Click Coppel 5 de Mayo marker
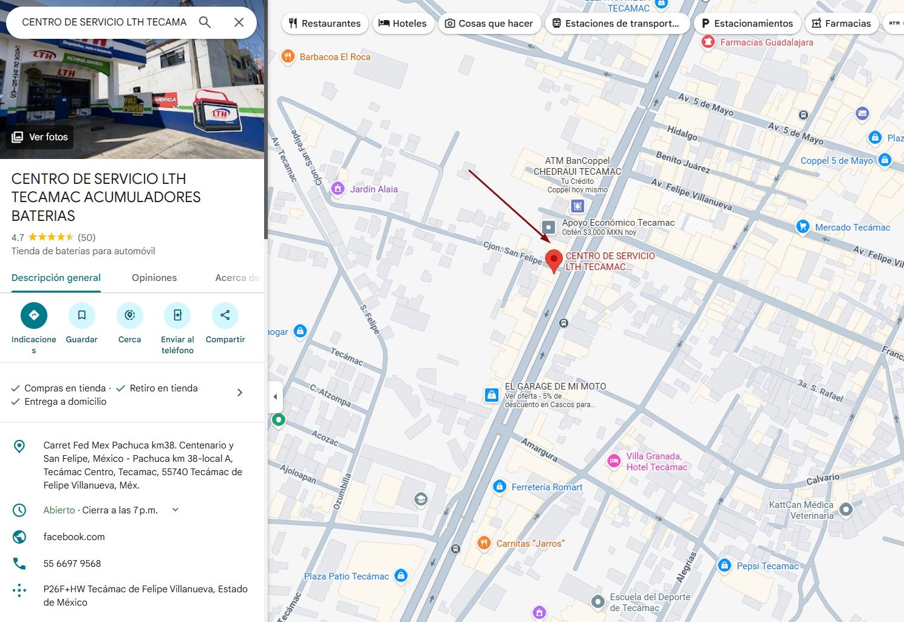Screen dimensions: 904x622 pos(885,160)
